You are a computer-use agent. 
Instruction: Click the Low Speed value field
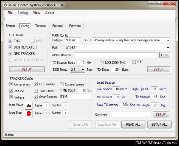pos(116,89)
